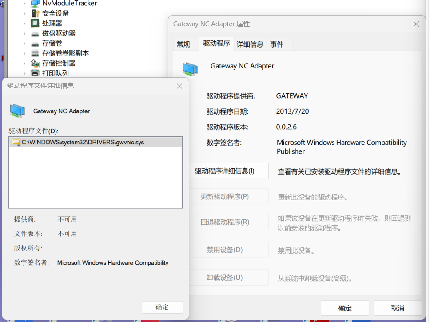Select C:\WINDOWS\system32\DRIVERS\gwvnic.sys file entry

point(96,143)
